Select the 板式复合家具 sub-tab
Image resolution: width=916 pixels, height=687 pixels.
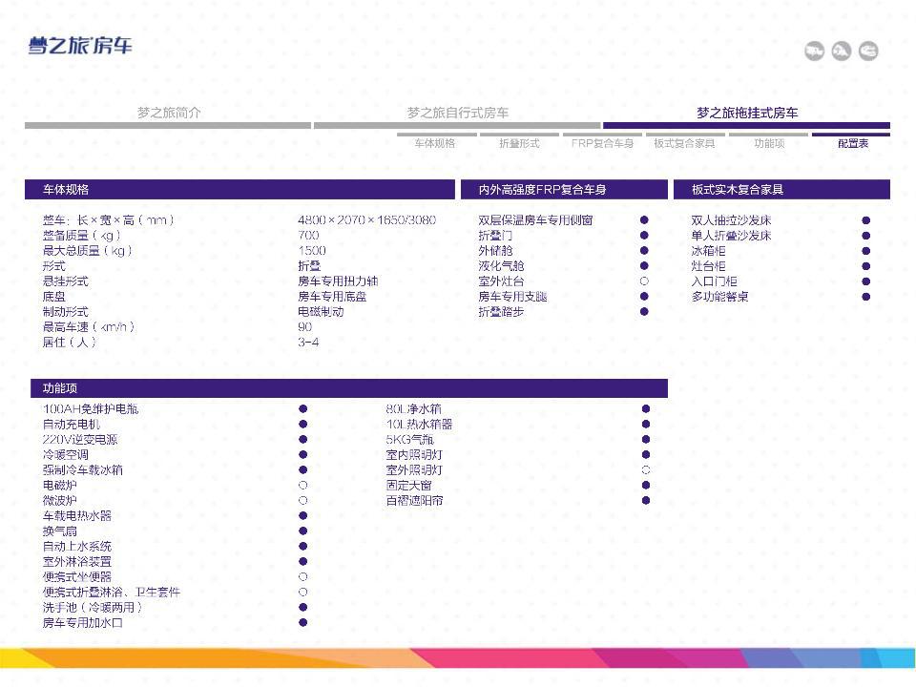684,143
